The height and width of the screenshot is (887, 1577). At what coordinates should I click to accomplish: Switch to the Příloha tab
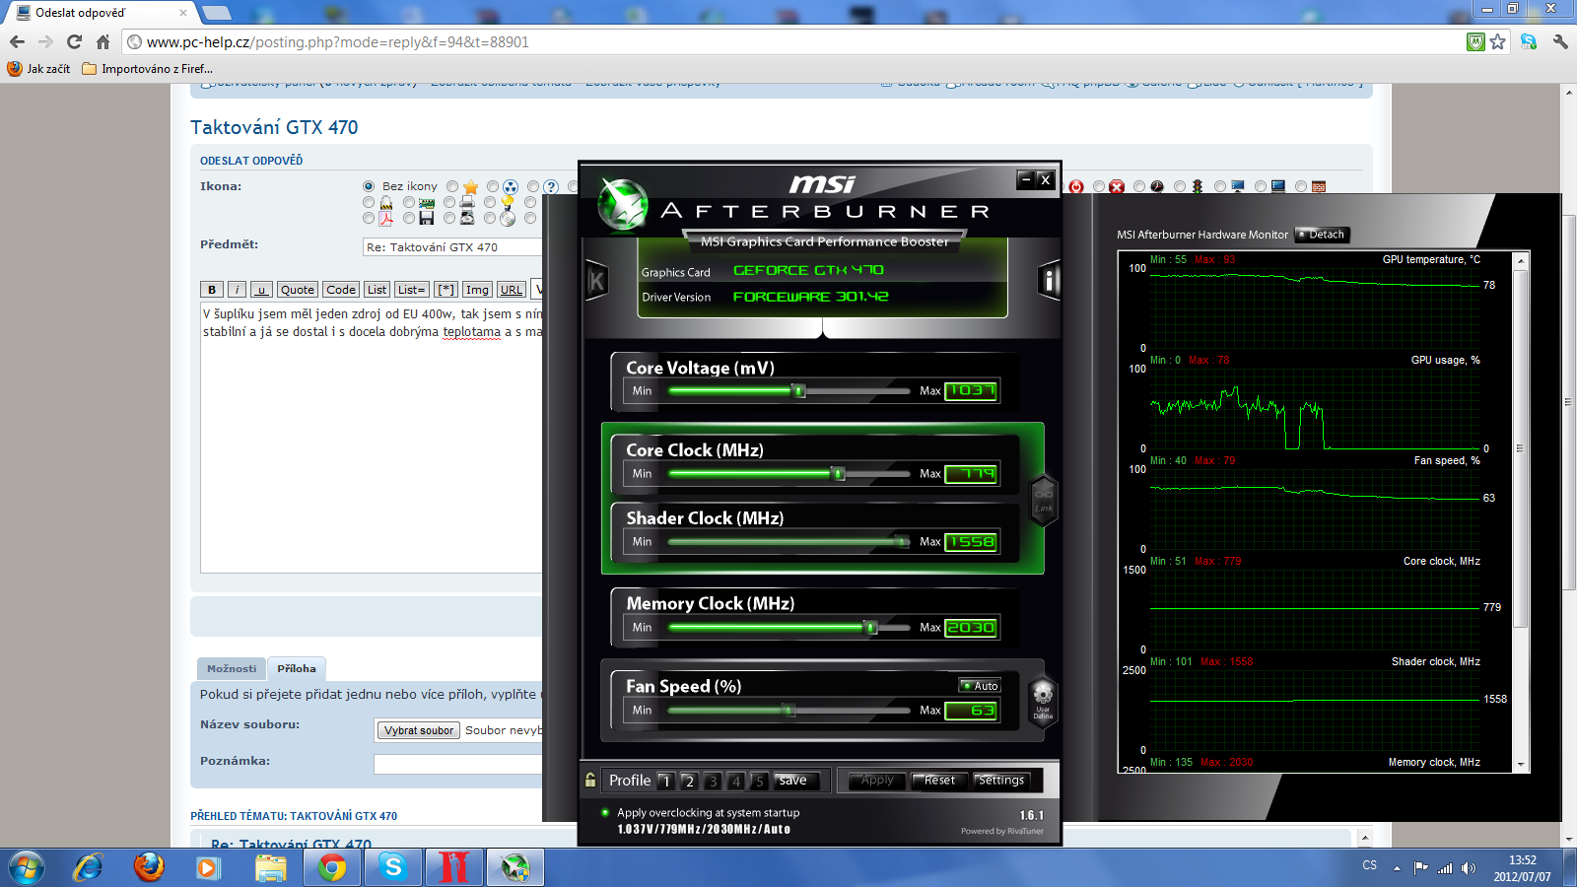(296, 668)
